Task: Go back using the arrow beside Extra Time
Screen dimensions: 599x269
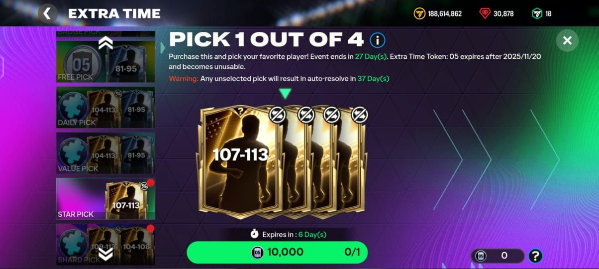Action: pos(47,13)
